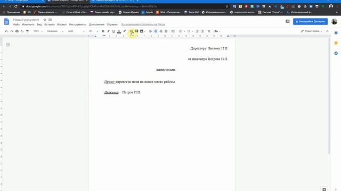Toggle italic formatting

click(108, 31)
